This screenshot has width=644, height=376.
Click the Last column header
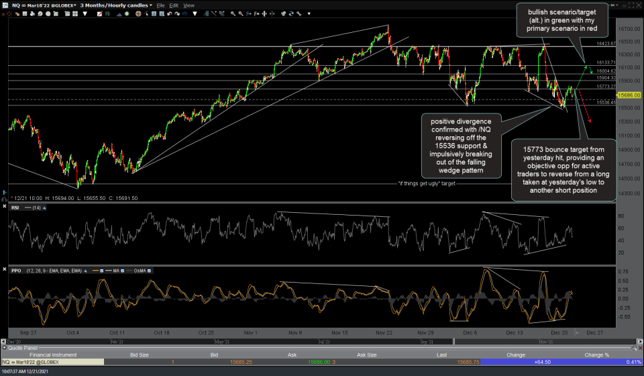pos(441,355)
